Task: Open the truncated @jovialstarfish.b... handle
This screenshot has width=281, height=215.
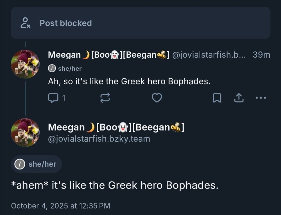Action: click(209, 55)
